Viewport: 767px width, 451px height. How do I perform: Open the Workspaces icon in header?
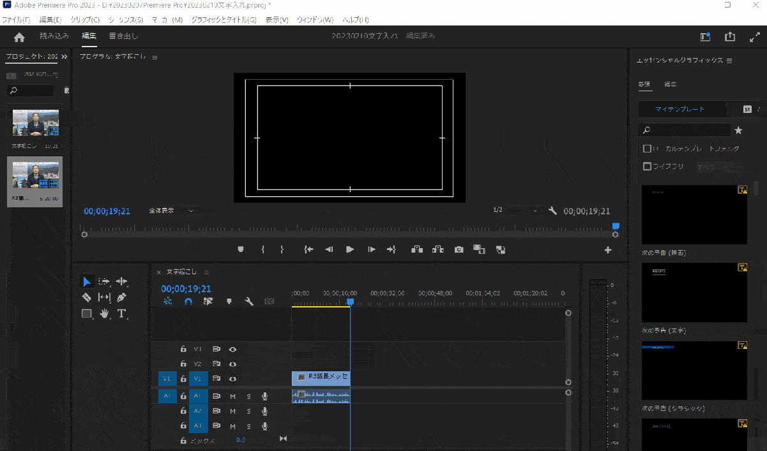[705, 37]
